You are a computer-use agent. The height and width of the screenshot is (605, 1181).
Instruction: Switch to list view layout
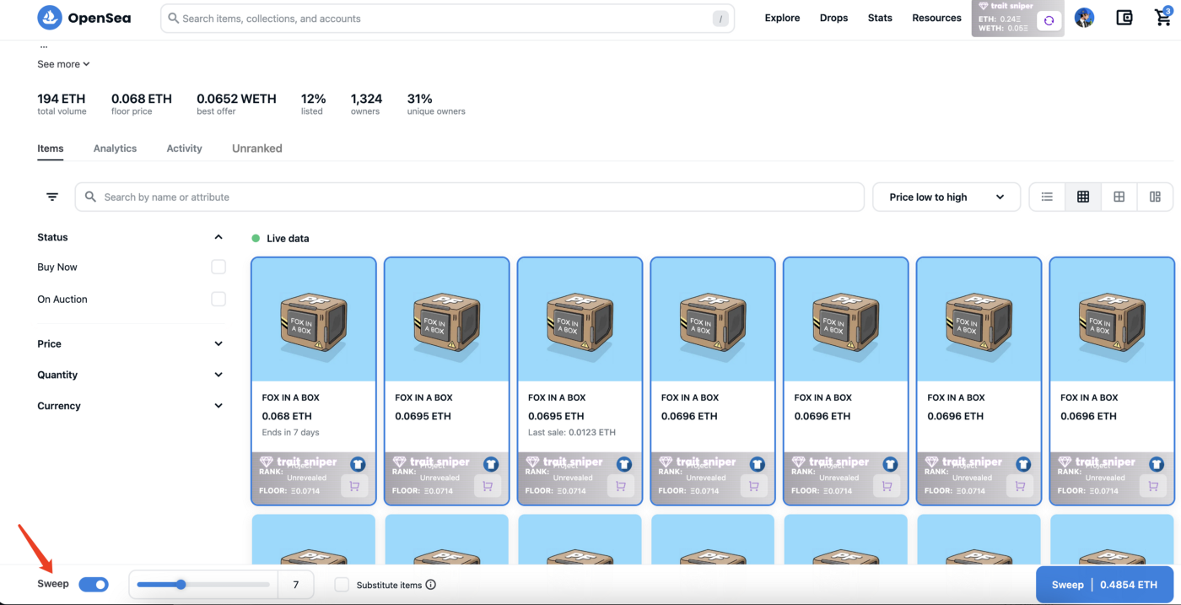coord(1047,197)
